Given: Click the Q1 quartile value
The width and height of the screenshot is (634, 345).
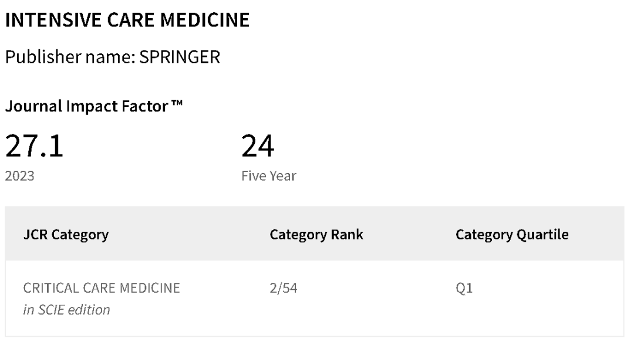Looking at the screenshot, I should [x=464, y=289].
